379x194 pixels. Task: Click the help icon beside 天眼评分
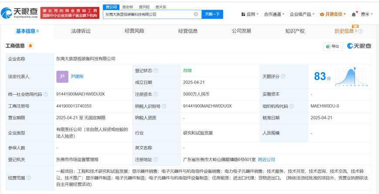283,76
